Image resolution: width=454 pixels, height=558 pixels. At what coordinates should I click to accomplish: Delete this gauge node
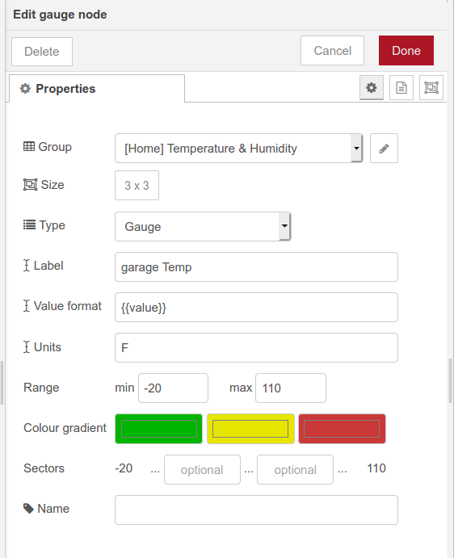pyautogui.click(x=42, y=52)
